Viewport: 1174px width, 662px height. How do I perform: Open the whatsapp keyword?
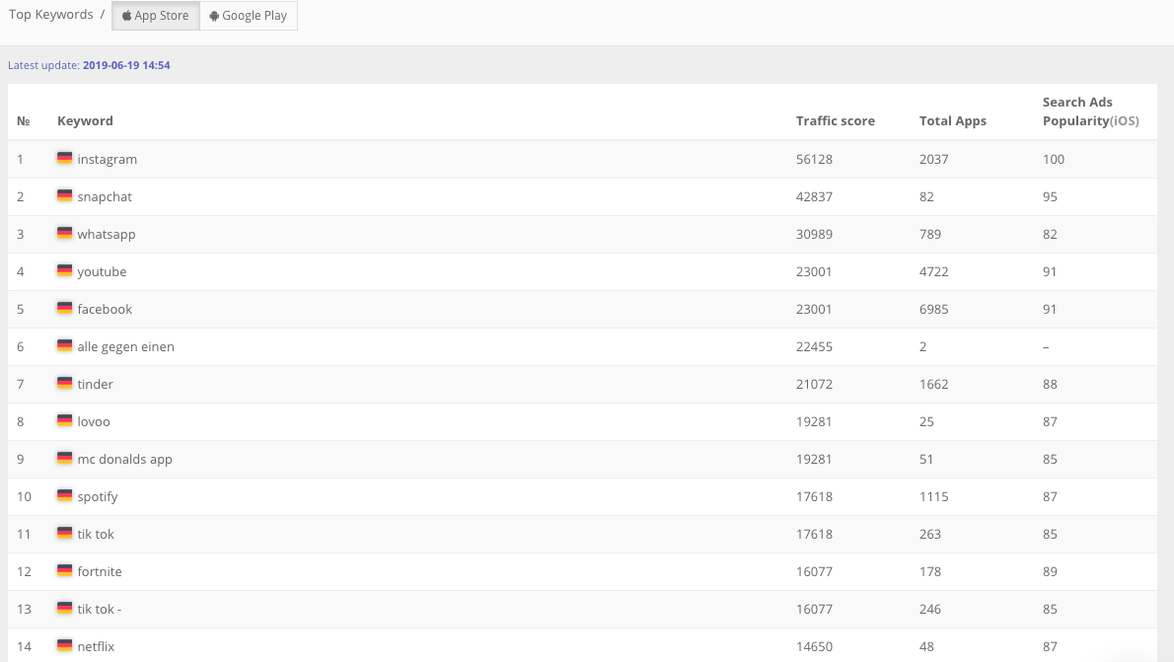pos(107,235)
